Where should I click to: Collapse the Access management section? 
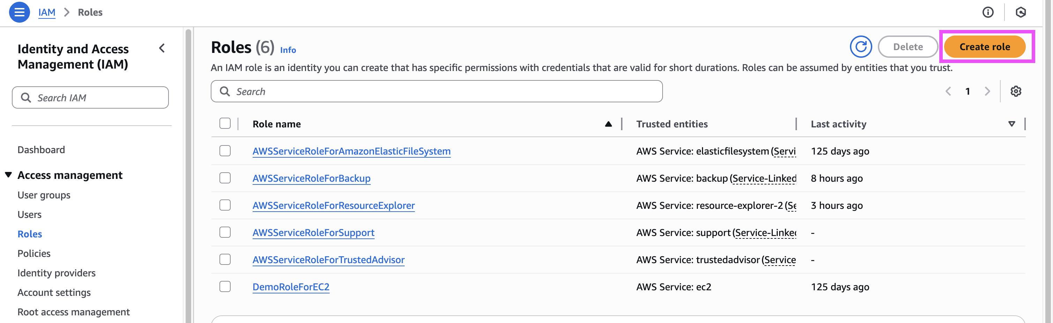(x=9, y=175)
